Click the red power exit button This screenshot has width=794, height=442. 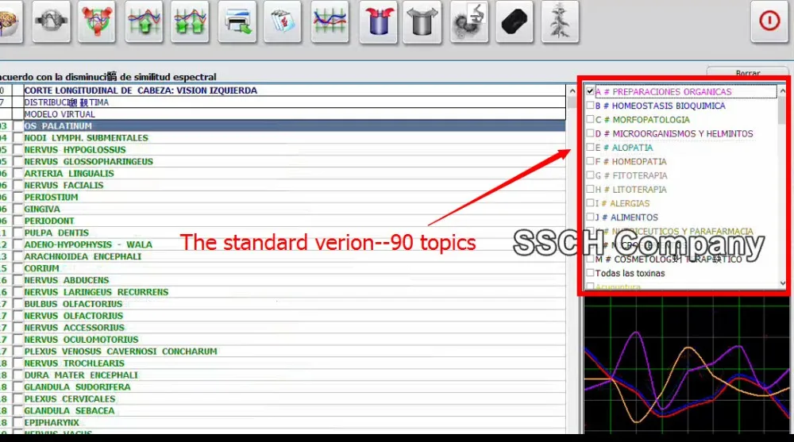[x=769, y=21]
